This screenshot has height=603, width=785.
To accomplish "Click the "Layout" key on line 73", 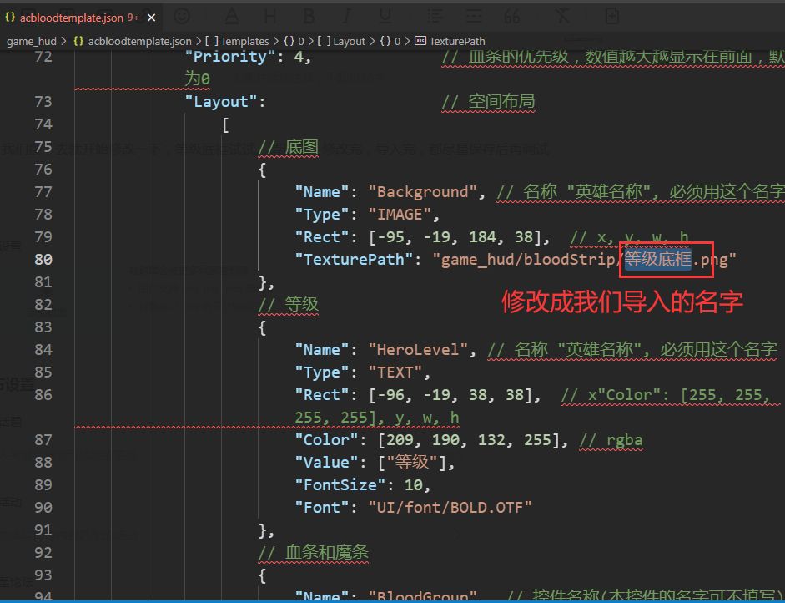I will tap(220, 102).
